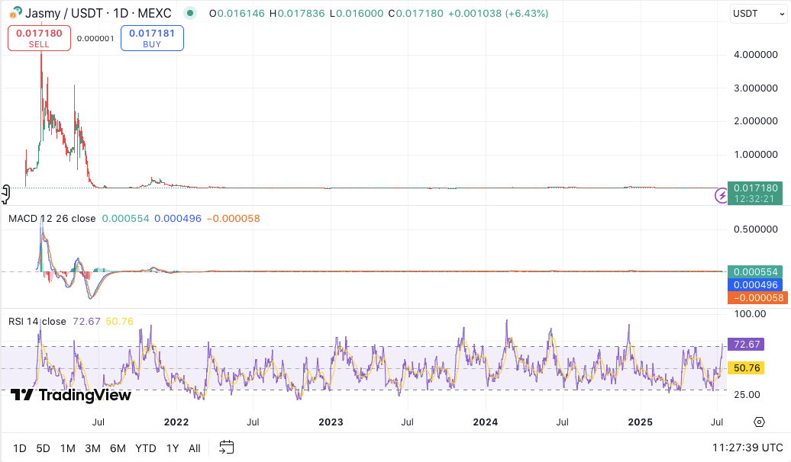
Task: Click the RSI 100.00 axis label
Action: coord(750,314)
